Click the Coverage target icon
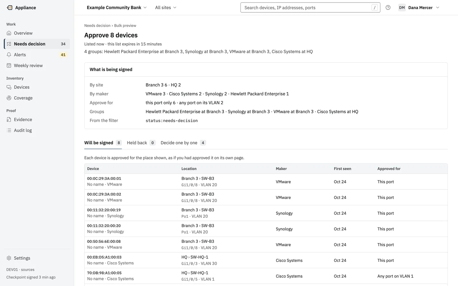The height and width of the screenshot is (286, 458). click(x=9, y=98)
